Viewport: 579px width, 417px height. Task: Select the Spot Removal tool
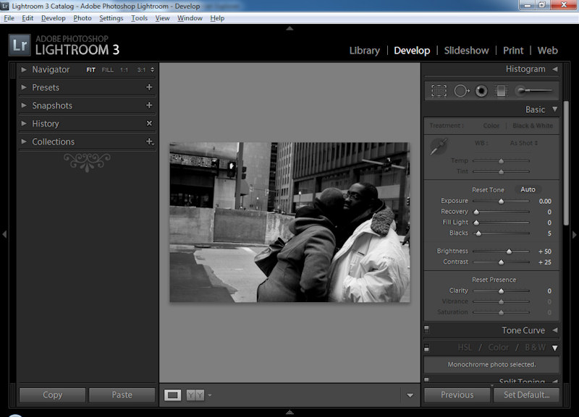coord(462,91)
